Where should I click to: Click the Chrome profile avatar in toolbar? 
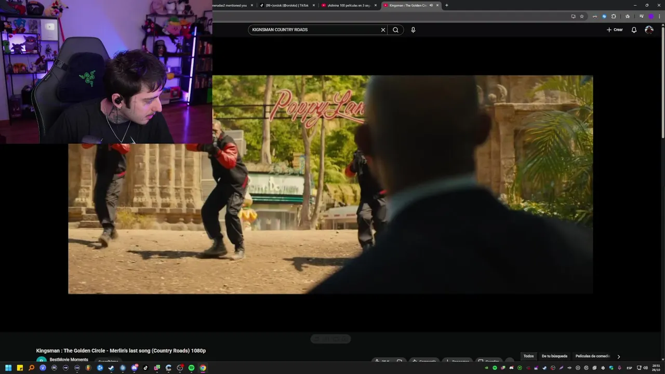(651, 16)
